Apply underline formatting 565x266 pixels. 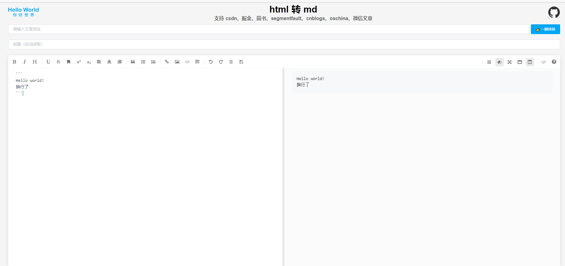[48, 62]
